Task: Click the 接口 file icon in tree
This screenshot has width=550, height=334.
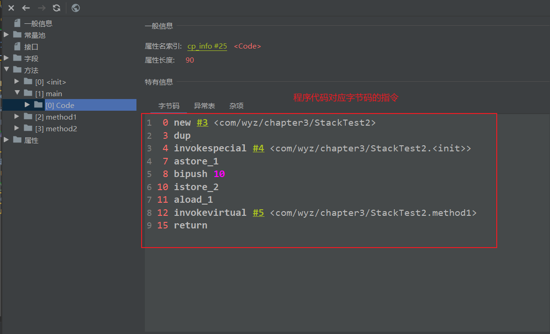Action: tap(17, 47)
